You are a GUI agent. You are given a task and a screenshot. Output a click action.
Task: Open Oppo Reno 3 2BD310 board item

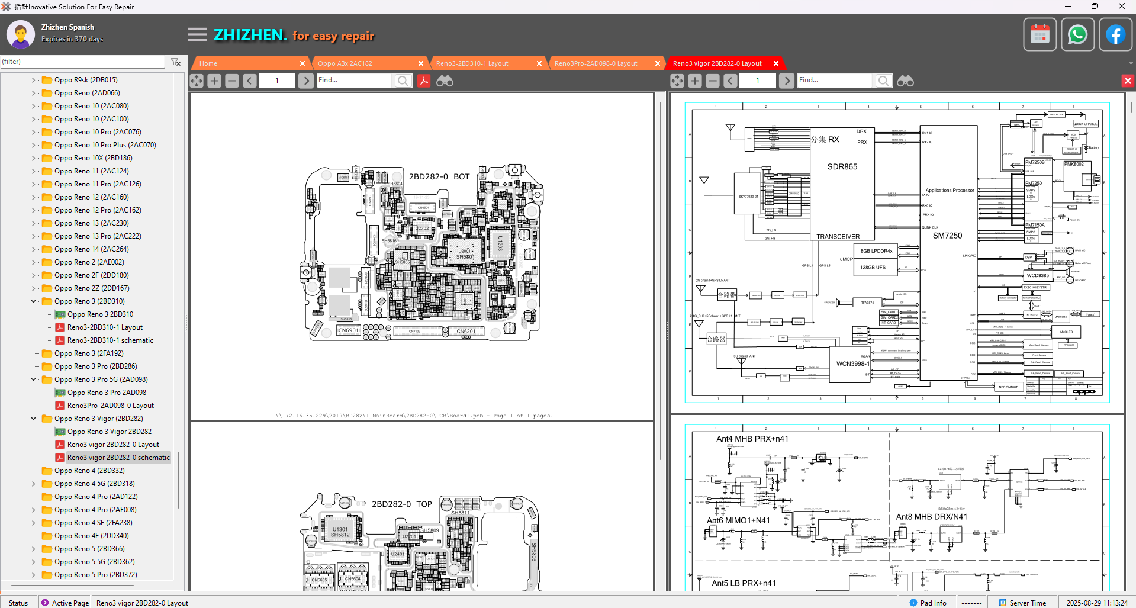100,314
